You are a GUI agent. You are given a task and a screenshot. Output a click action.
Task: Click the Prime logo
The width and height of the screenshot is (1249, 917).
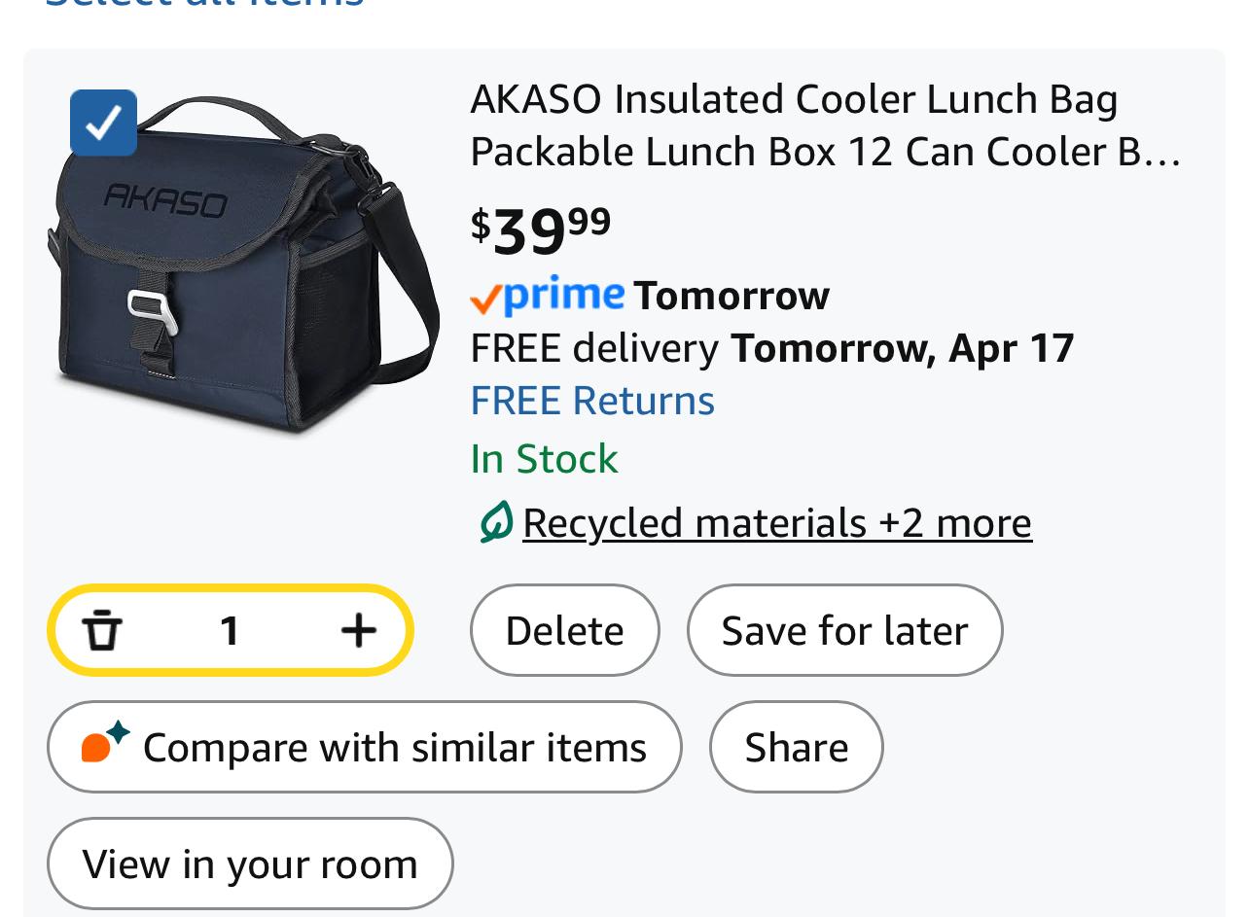tap(547, 296)
